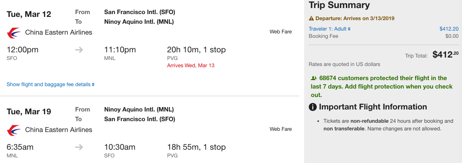Screen dimensions: 462x163
Task: Click China Eastern logo on Mar 12 flight
Action: tap(13, 33)
